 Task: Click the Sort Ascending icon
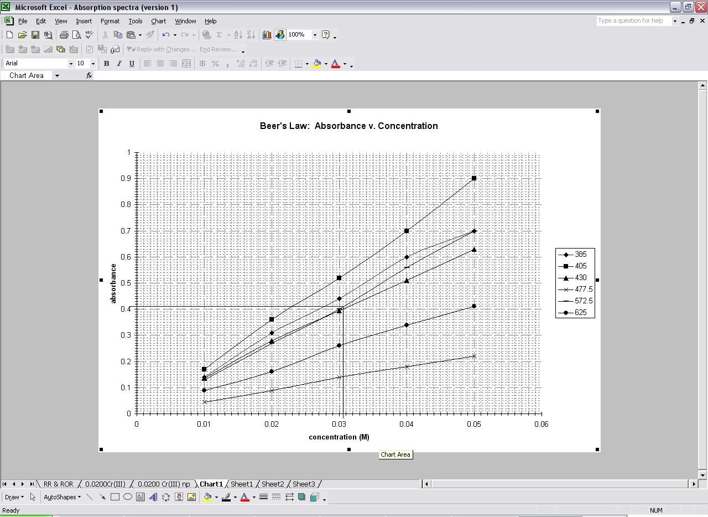pos(238,35)
